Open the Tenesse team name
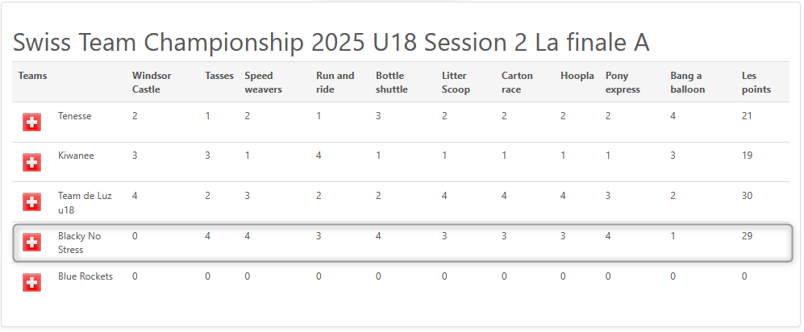 click(x=74, y=116)
